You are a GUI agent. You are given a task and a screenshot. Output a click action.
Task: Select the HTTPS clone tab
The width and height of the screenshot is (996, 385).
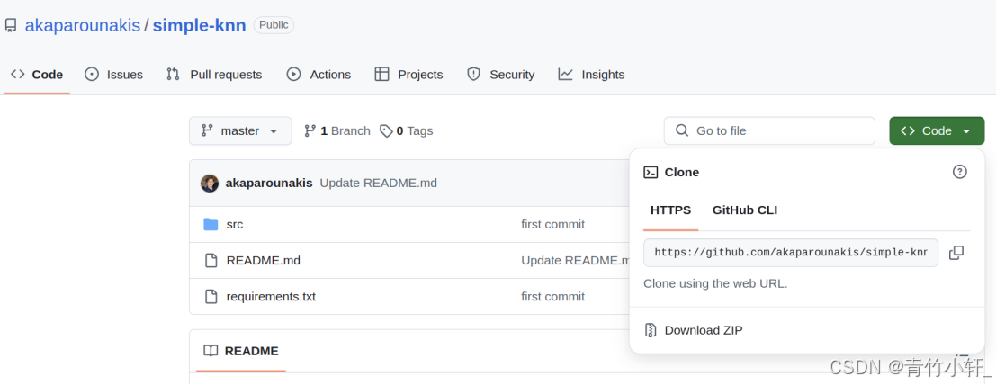point(670,210)
